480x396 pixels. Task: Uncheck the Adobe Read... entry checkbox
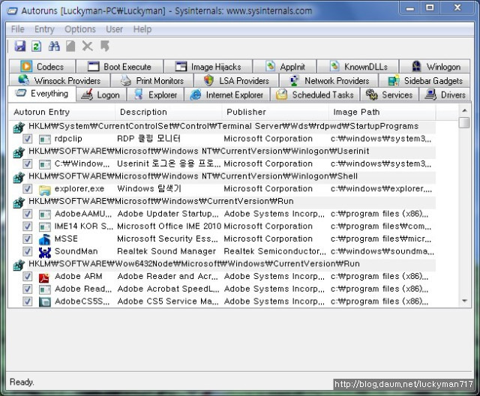coord(27,289)
